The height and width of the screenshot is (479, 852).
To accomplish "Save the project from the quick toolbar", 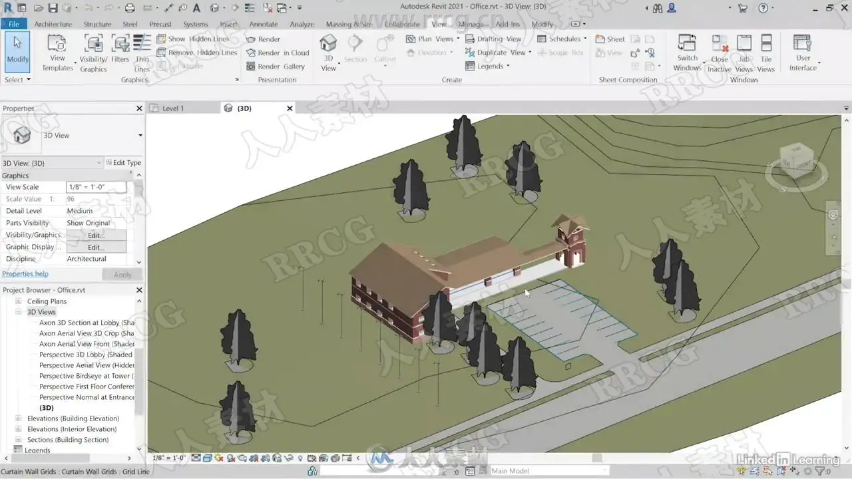I will point(53,8).
